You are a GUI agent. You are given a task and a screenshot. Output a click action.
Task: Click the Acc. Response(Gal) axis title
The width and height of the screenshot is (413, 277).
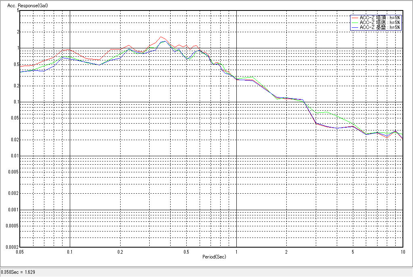pyautogui.click(x=25, y=6)
